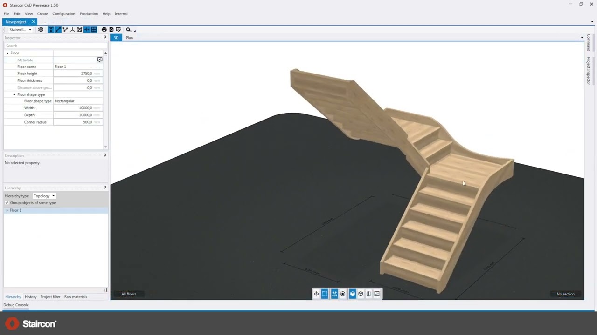
Task: Close the New project tab
Action: click(x=33, y=22)
